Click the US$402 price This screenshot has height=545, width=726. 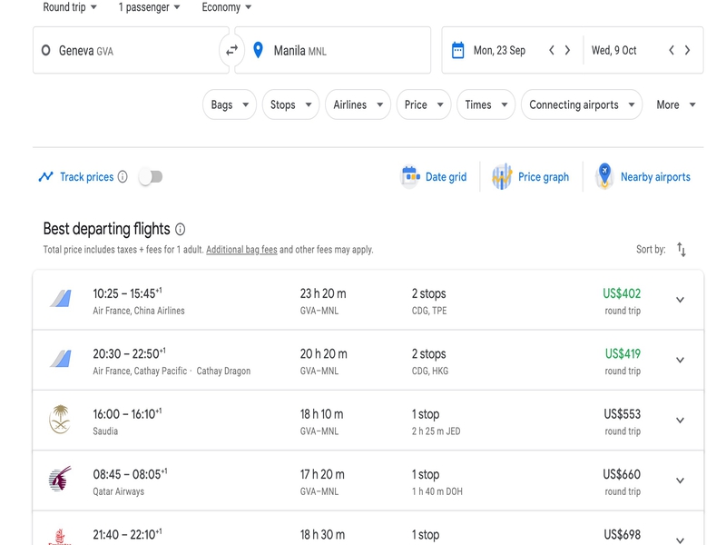click(622, 293)
